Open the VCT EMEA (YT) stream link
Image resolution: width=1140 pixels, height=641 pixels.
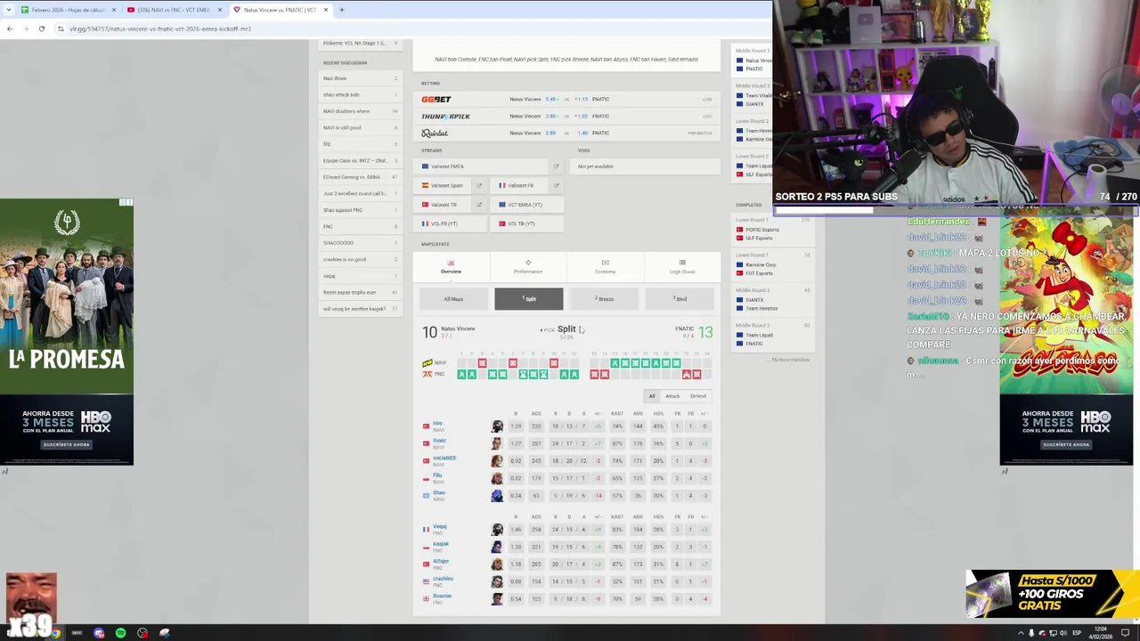528,205
